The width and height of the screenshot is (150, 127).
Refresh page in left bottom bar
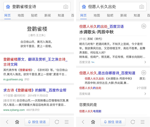[x=57, y=122]
